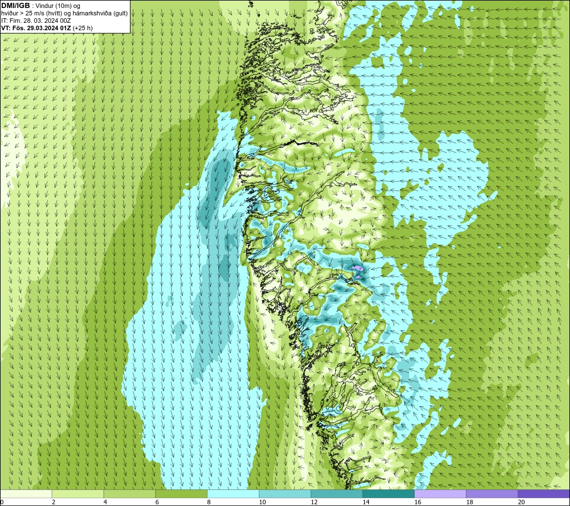Click the 6–8 m/s dark green legend swatch
The width and height of the screenshot is (570, 506).
coord(181,493)
